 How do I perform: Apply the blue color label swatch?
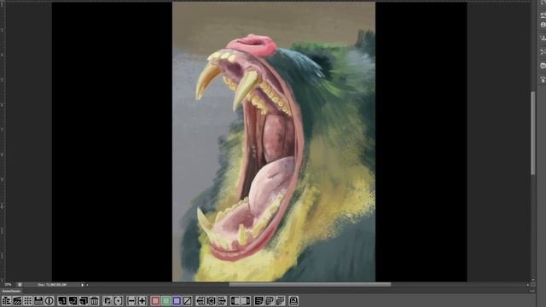click(177, 301)
